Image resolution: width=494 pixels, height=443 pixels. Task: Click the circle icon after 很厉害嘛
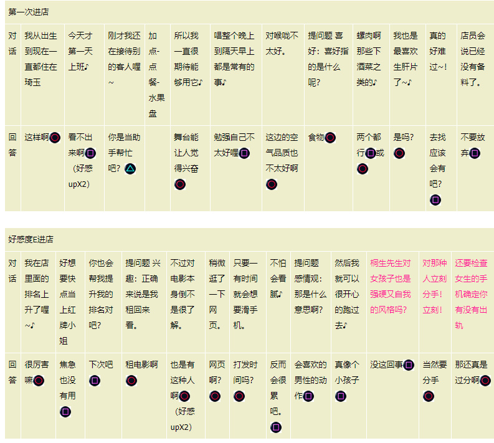[39, 381]
